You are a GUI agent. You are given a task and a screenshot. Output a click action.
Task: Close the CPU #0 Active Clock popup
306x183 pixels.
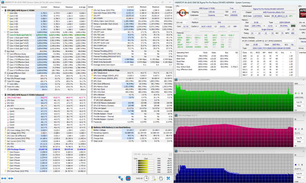170,154
